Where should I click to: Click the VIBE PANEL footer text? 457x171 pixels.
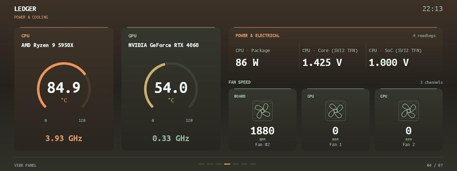25,165
